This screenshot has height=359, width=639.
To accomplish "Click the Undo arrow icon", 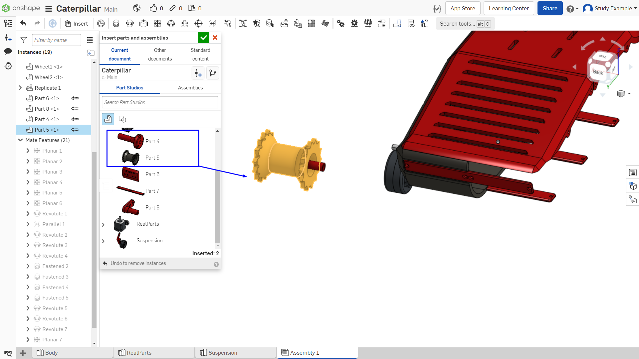I will pyautogui.click(x=23, y=24).
